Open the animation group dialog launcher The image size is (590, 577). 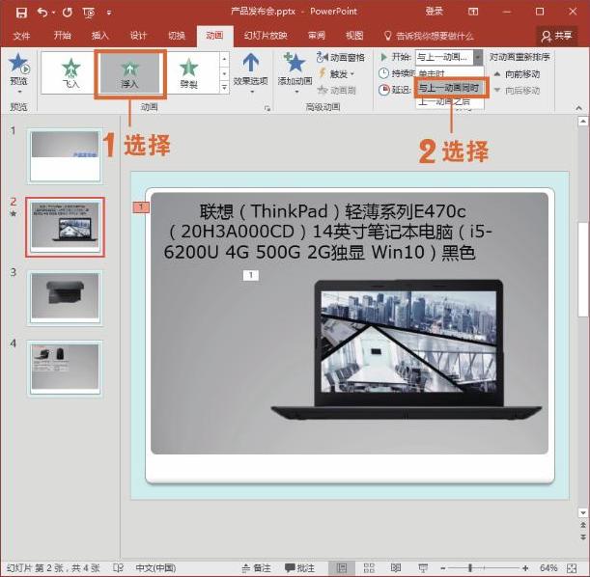267,109
